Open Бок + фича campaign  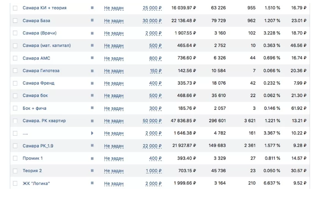click(x=34, y=108)
